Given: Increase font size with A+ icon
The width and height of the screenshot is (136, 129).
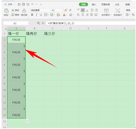Looking at the screenshot, I should coord(66,10).
